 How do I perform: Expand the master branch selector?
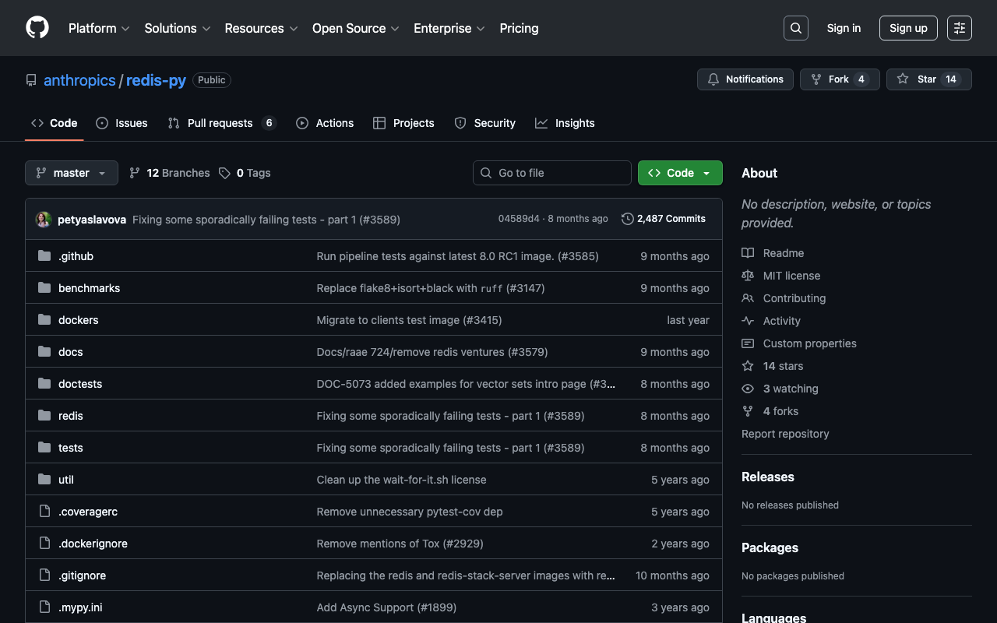(72, 173)
